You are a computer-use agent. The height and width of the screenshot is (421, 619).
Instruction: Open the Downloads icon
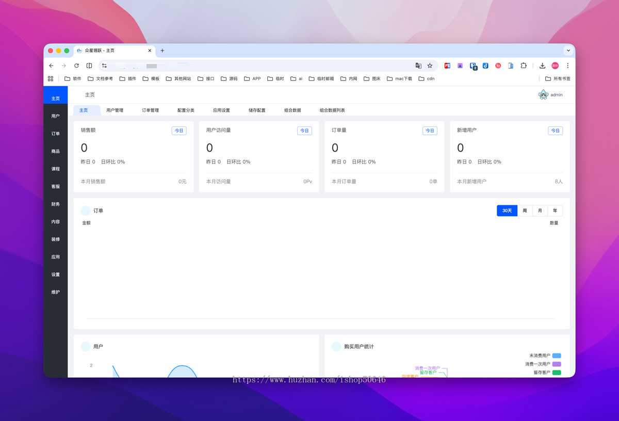pyautogui.click(x=542, y=66)
